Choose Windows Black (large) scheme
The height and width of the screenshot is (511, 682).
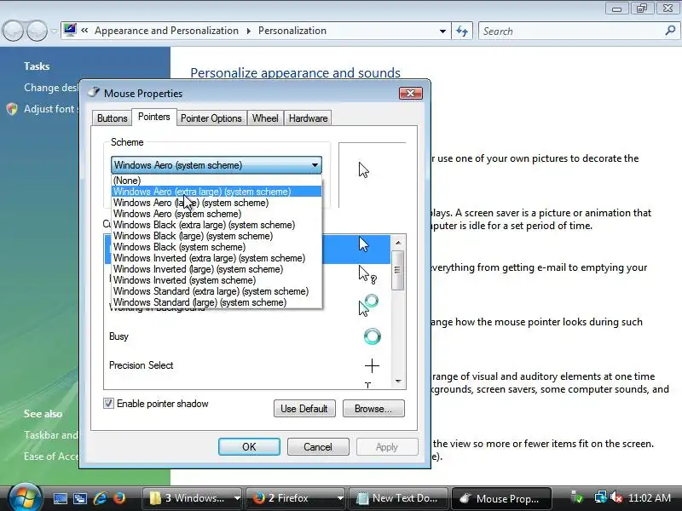click(x=217, y=236)
